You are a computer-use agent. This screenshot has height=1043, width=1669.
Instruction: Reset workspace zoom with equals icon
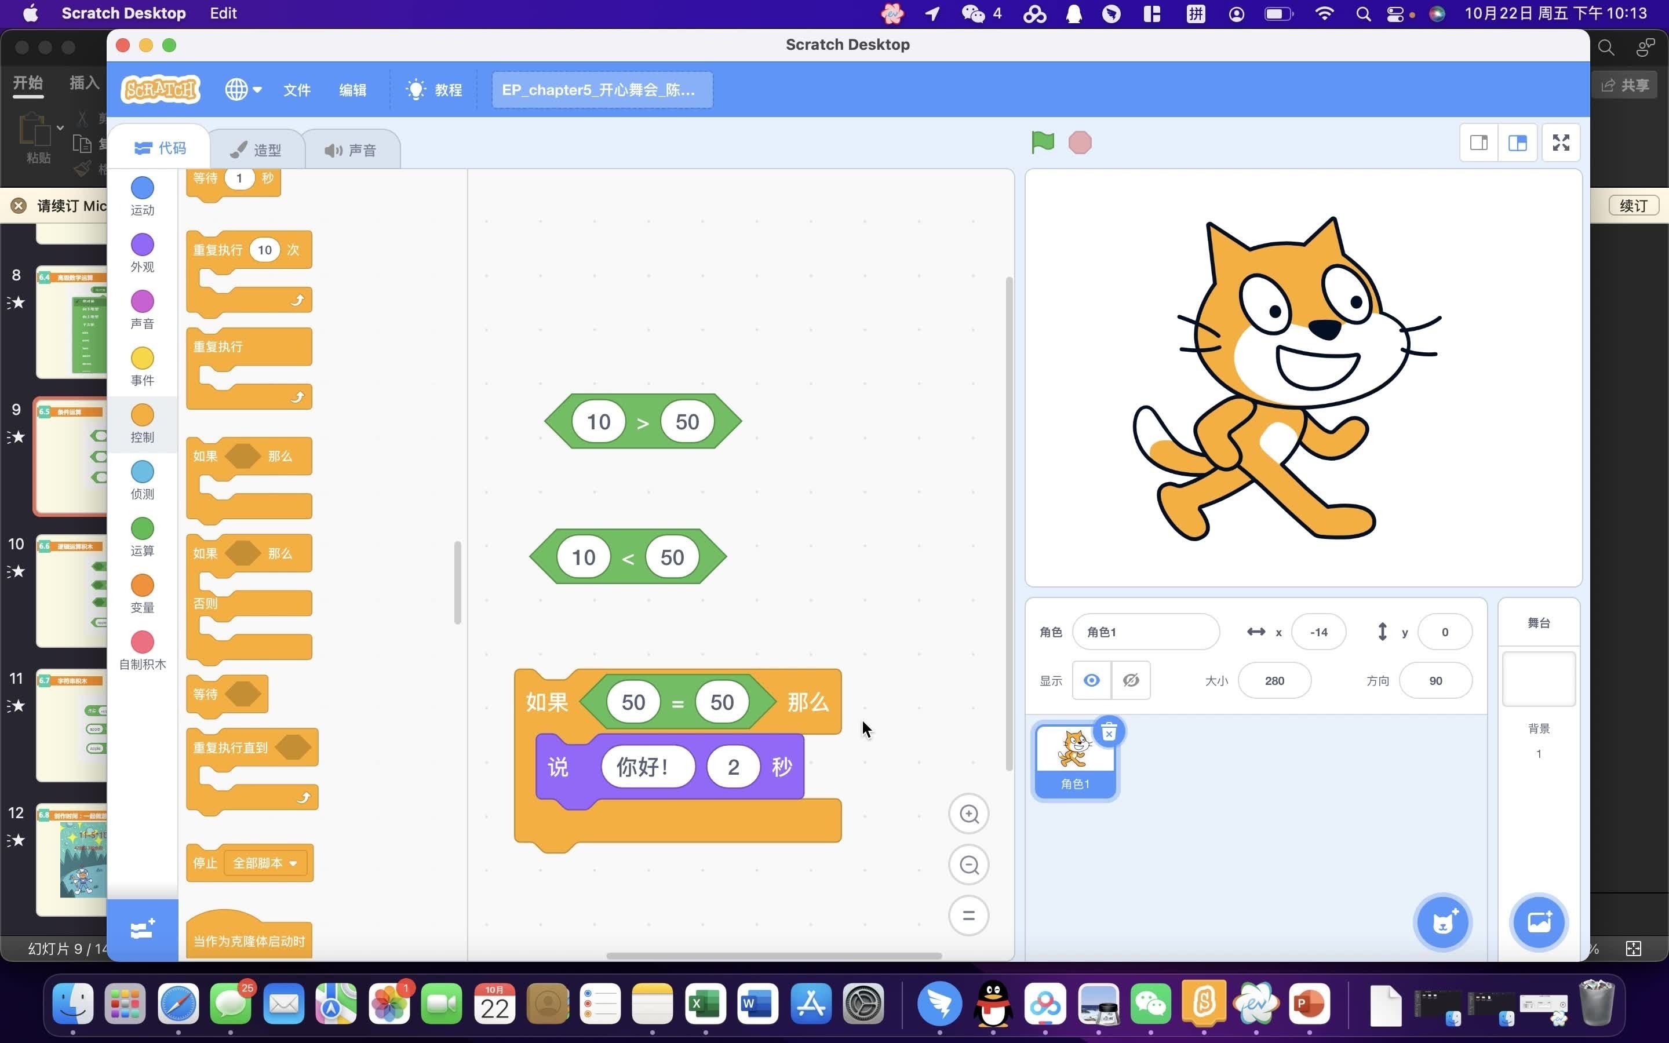tap(968, 916)
